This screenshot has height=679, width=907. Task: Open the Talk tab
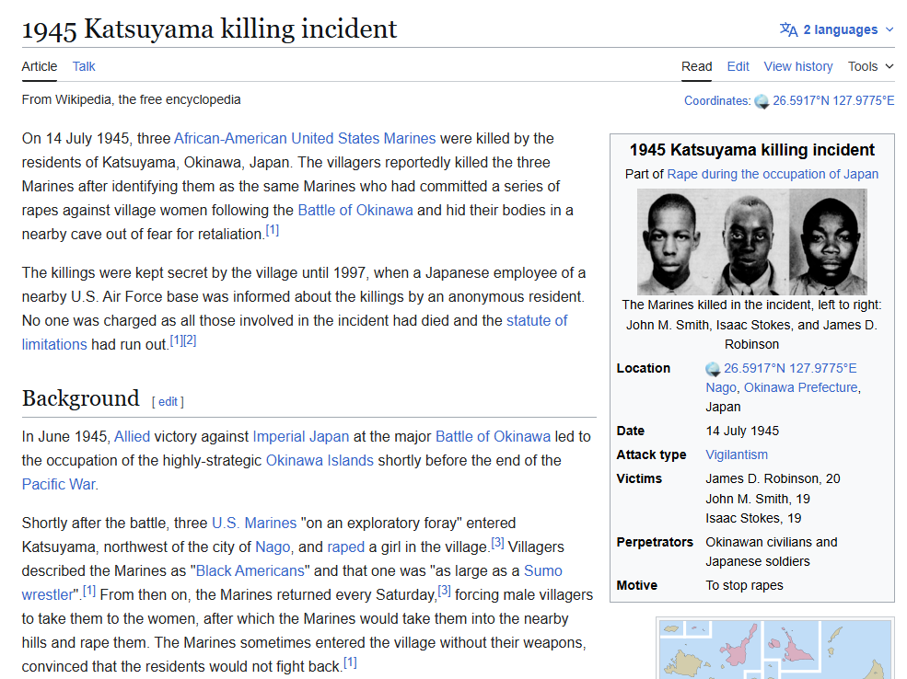click(x=84, y=66)
